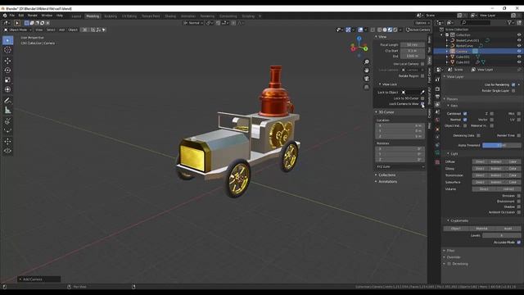Switch to the Sculpting workspace tab
Screen dimensions: 524x295
point(111,16)
